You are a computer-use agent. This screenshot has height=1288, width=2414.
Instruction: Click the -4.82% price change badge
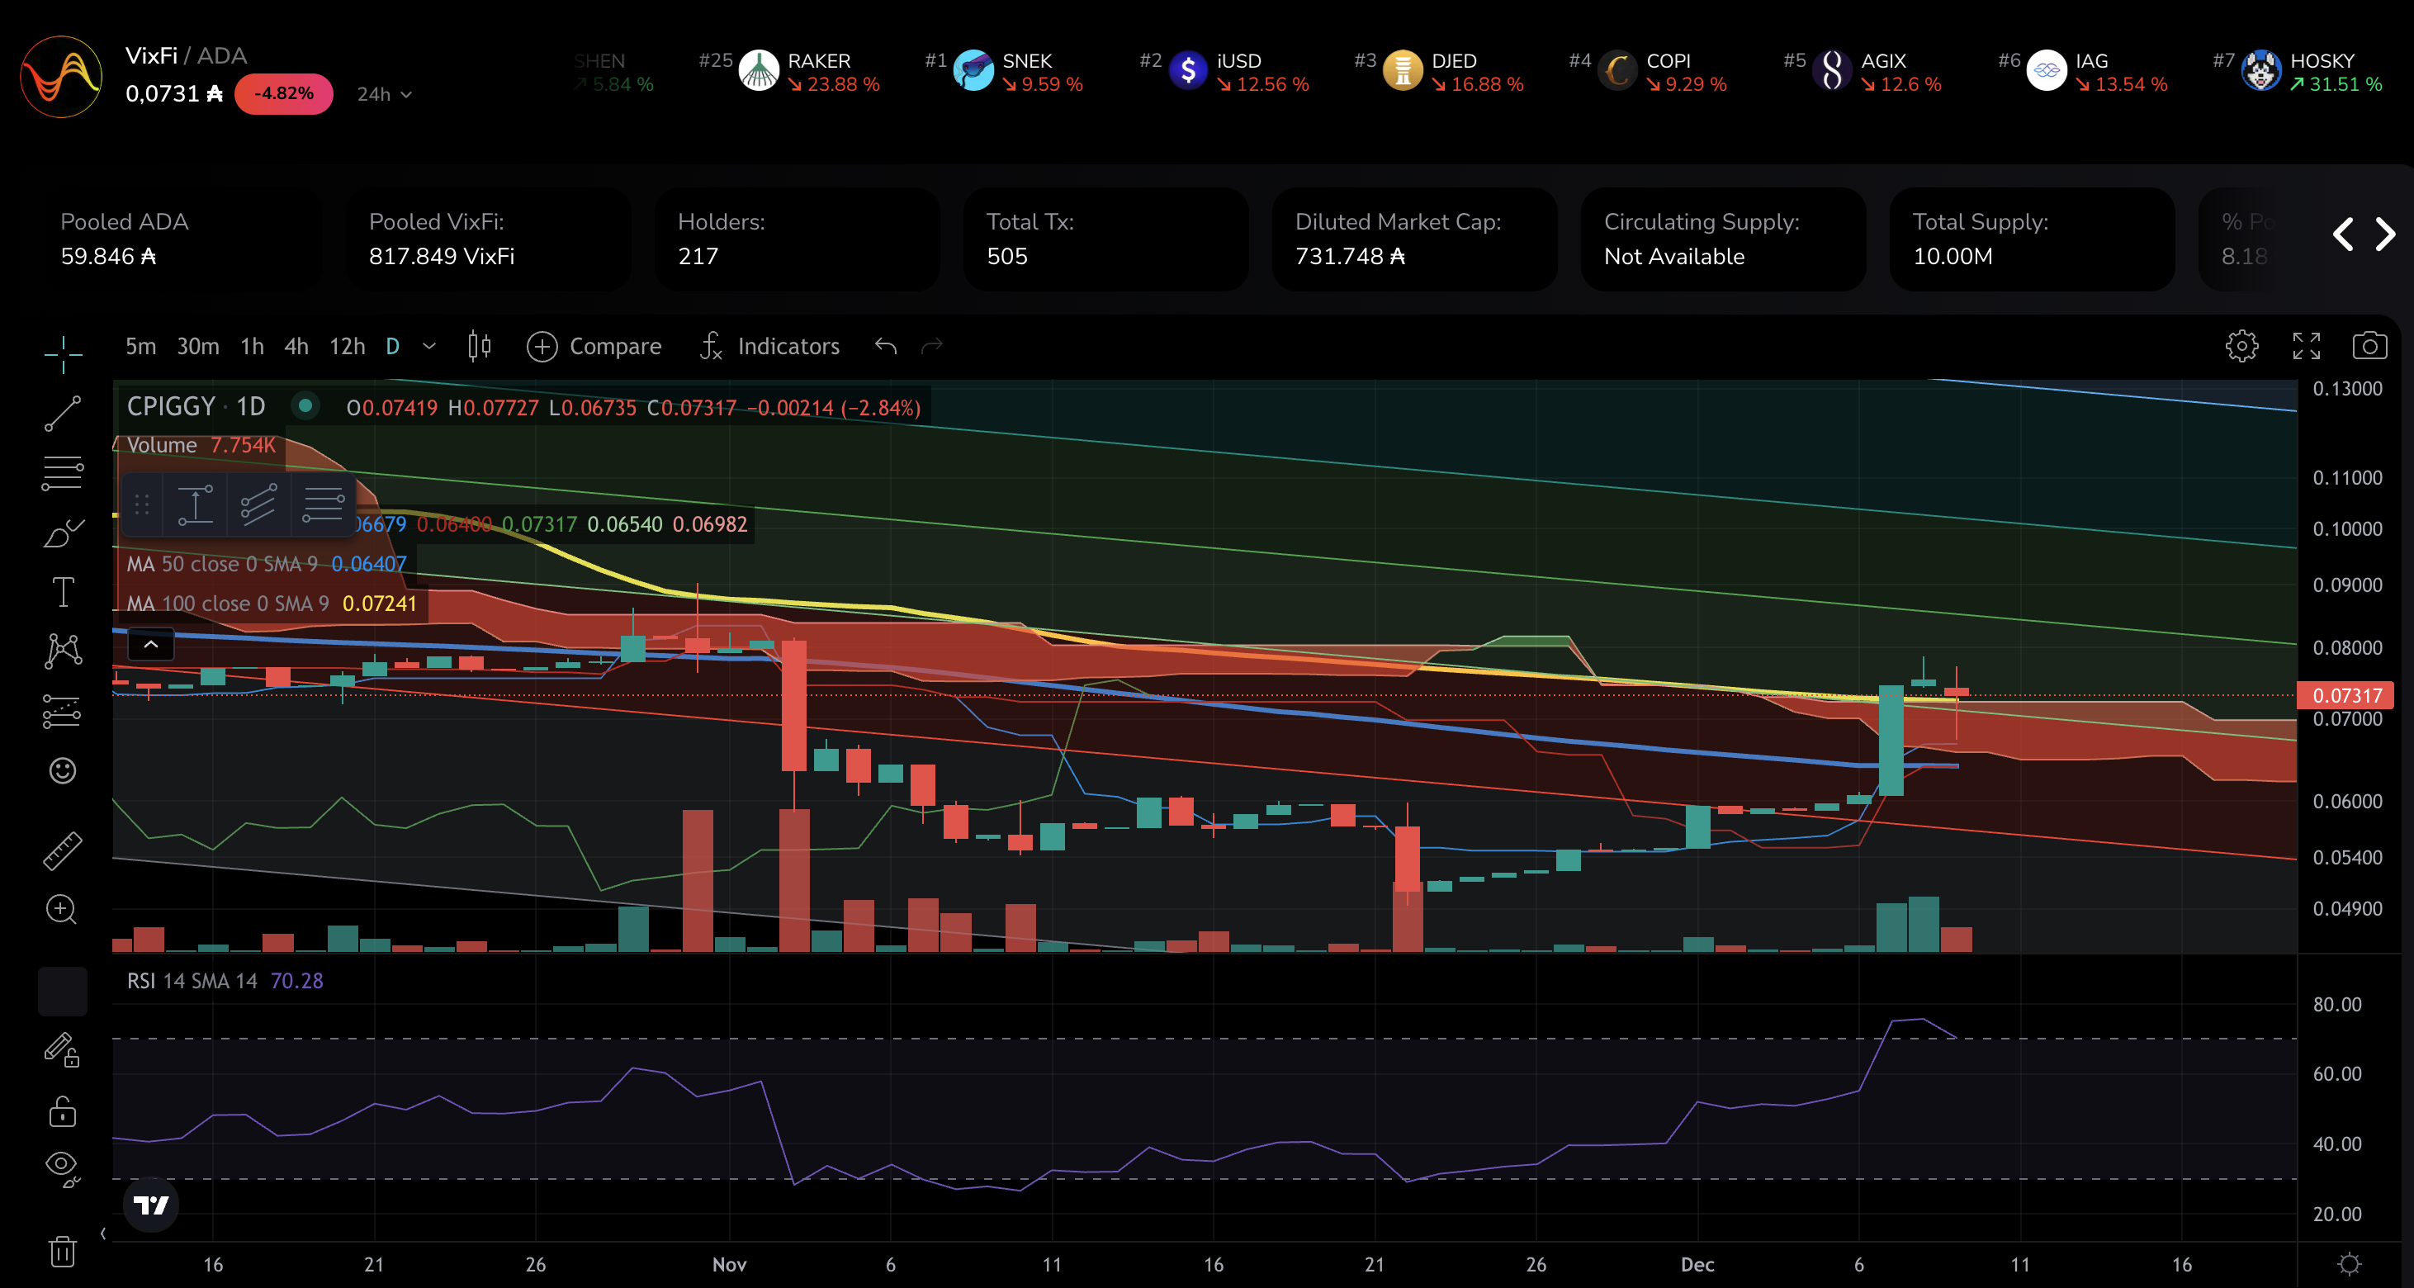coord(283,94)
